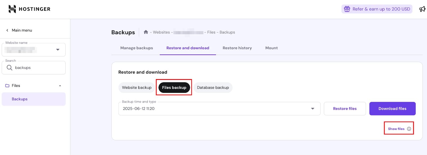Screen dimensions: 427x155
Task: Open the Website name dropdown
Action: (58, 50)
